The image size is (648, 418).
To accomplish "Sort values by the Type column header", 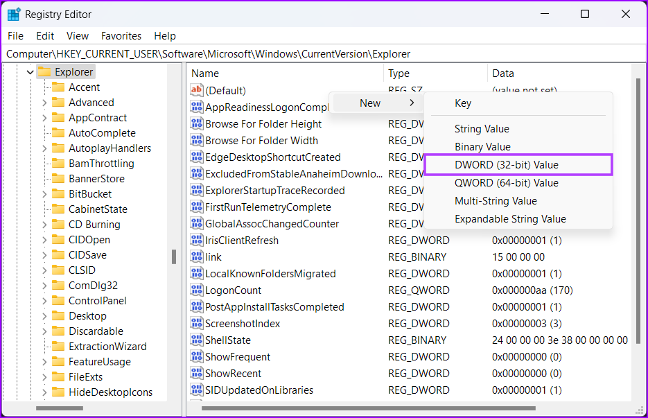I will tap(436, 73).
